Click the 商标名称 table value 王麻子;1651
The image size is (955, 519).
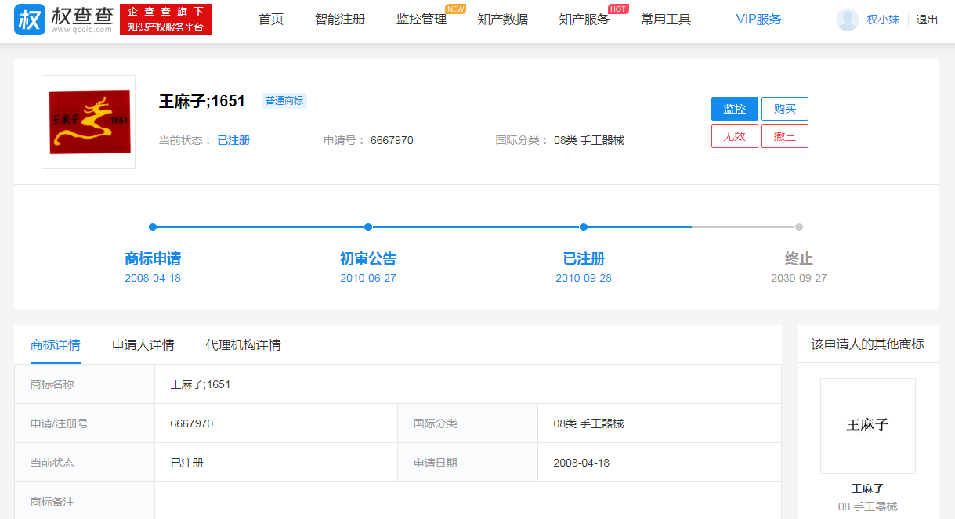tap(201, 384)
